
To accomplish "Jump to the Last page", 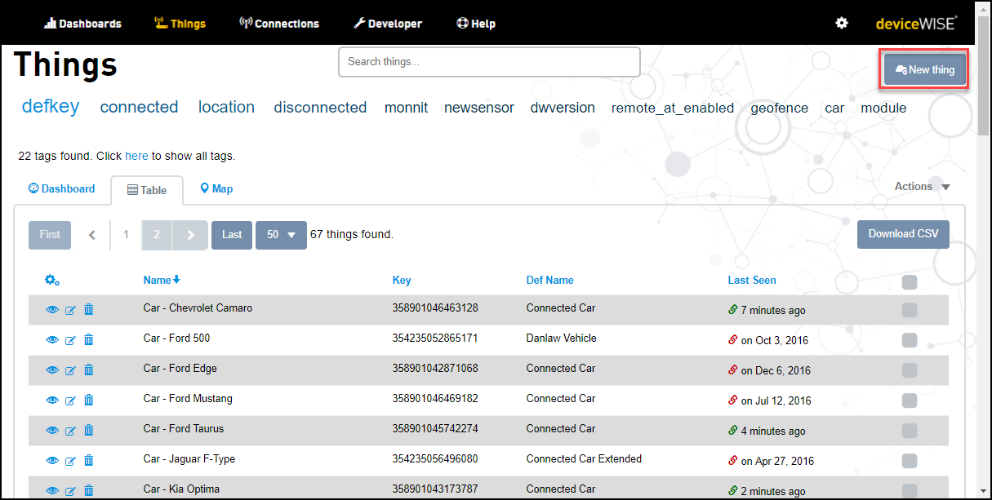I will tap(232, 234).
